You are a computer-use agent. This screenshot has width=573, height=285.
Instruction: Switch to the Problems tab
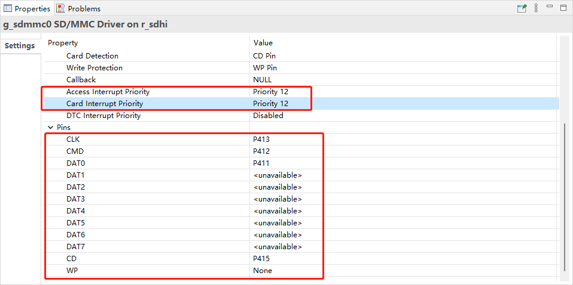click(x=84, y=9)
